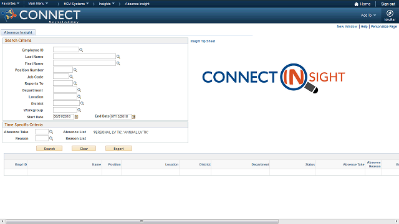Sign out of the application

[x=388, y=4]
